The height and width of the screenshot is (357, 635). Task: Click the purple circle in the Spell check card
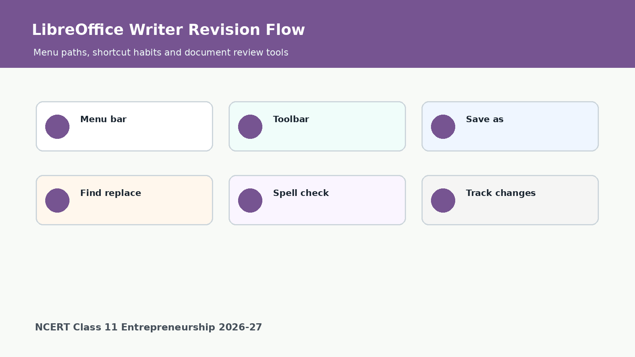point(250,200)
